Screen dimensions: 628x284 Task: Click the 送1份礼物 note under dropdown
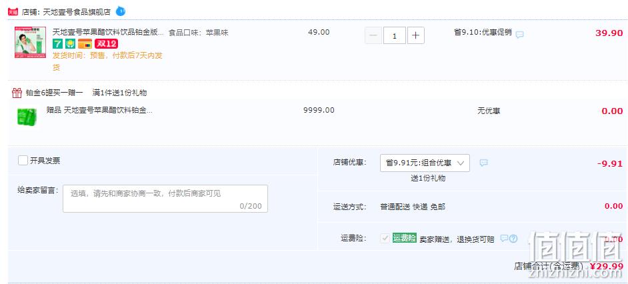pyautogui.click(x=428, y=178)
